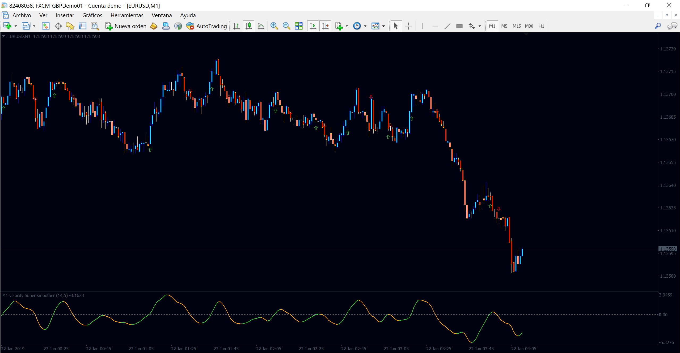Toggle chart auto scroll button
This screenshot has width=680, height=353.
pos(313,26)
